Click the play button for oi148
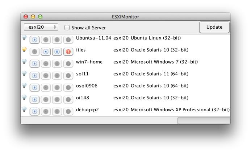Viewport: 251px width, 153px height. click(34, 99)
